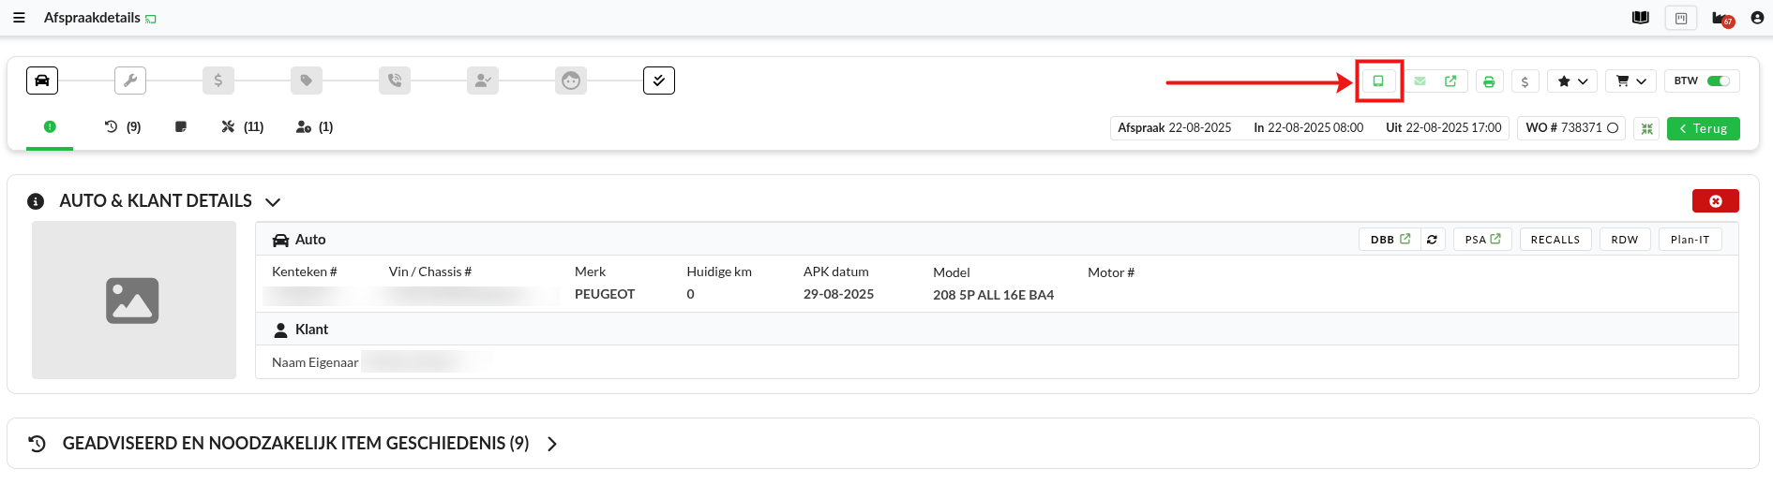Image resolution: width=1773 pixels, height=484 pixels.
Task: Click the refresh icon beside DBB
Action: point(1432,240)
